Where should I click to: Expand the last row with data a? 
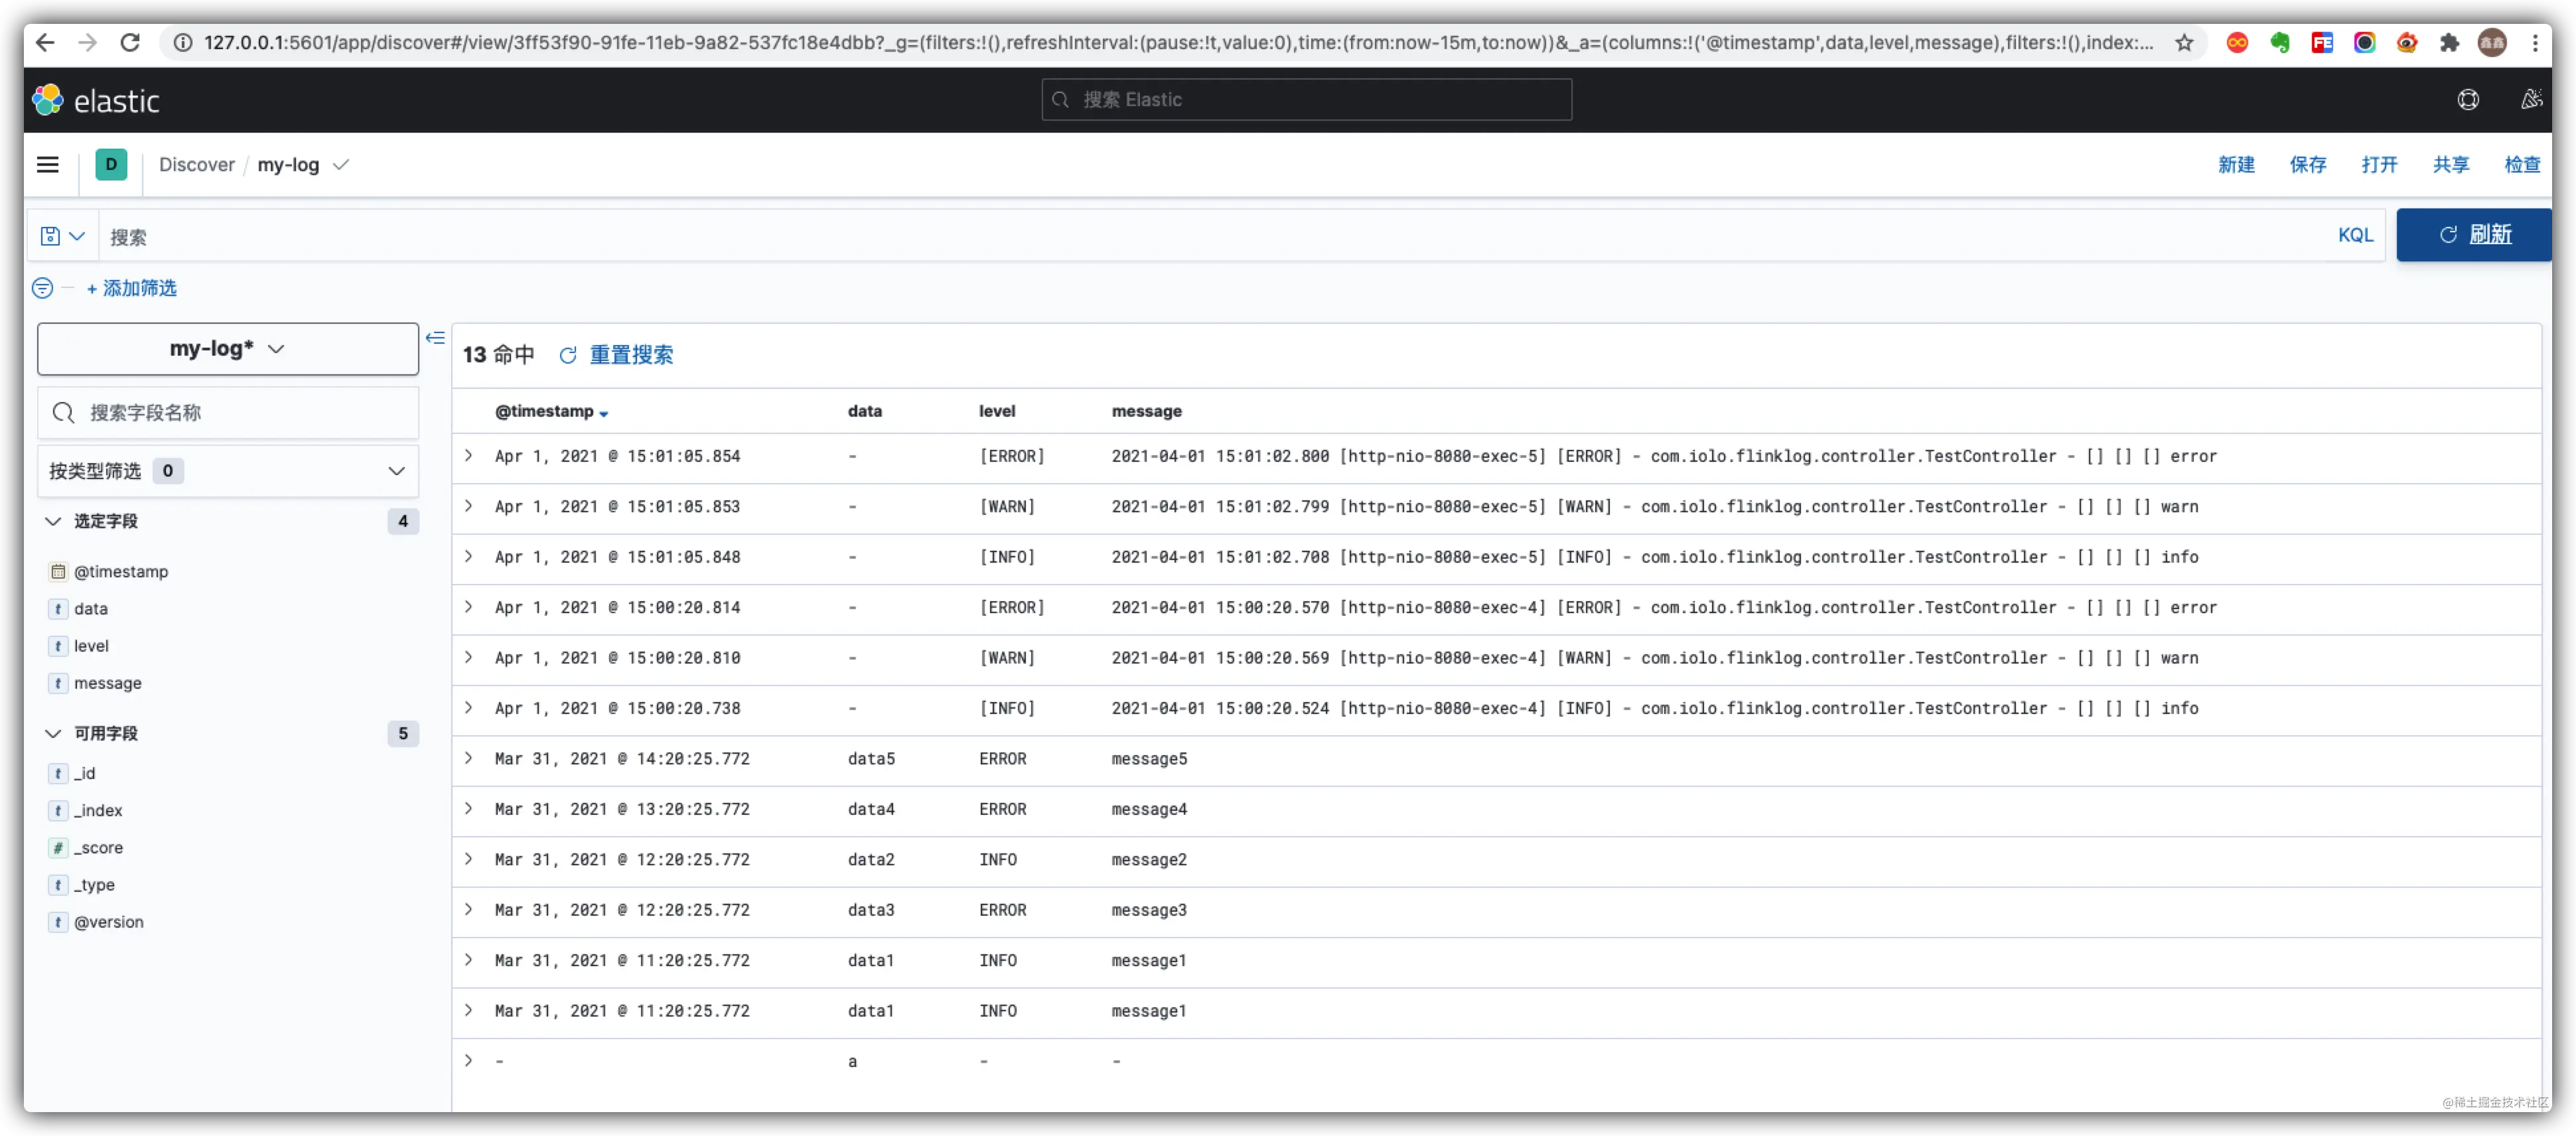click(x=468, y=1060)
